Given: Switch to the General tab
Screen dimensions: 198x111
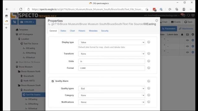Looking at the screenshot, I should [x=53, y=31].
